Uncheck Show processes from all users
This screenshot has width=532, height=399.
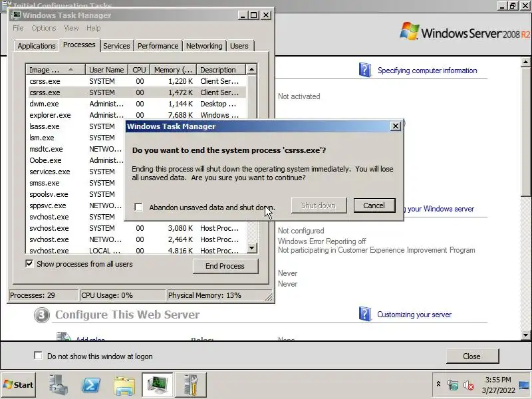(x=29, y=263)
